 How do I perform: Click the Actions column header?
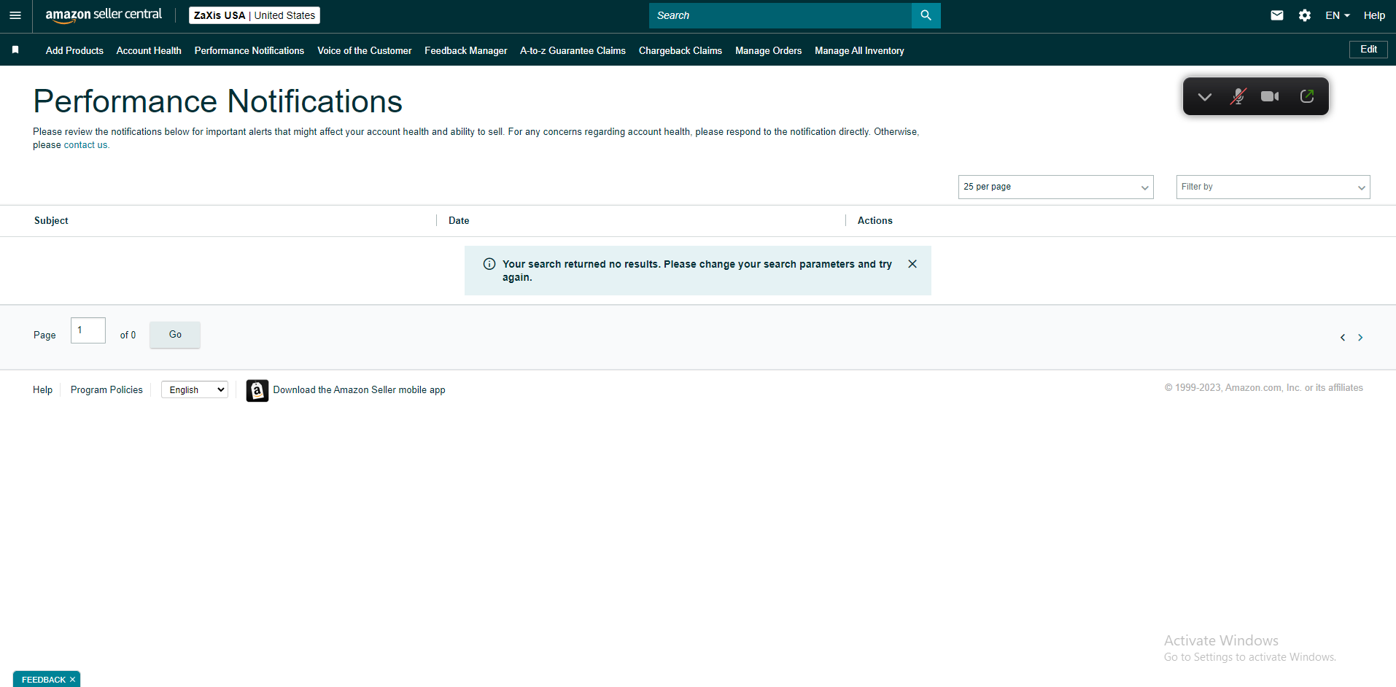(x=875, y=220)
